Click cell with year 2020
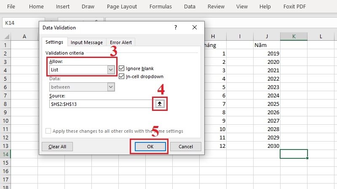Viewport: 337px width, 189px height. 267,62
